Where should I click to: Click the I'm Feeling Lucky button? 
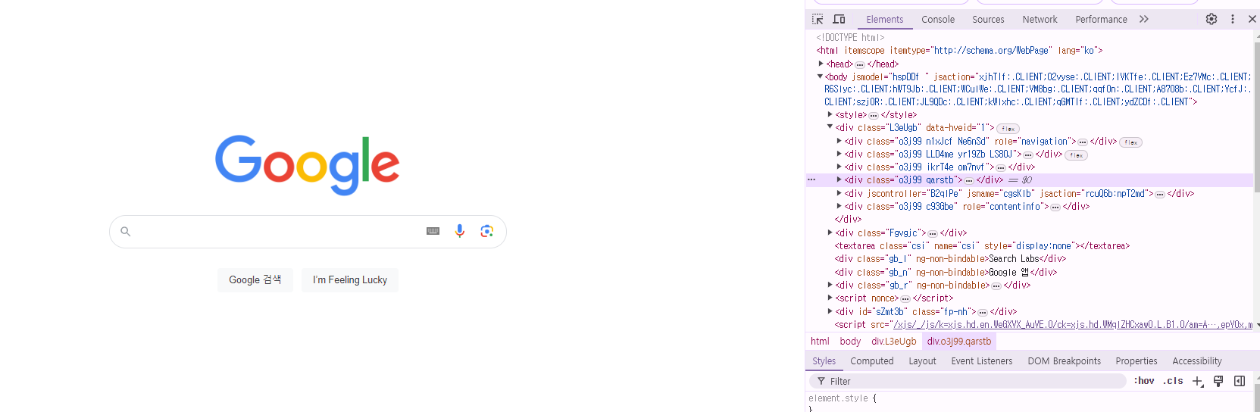pos(350,279)
